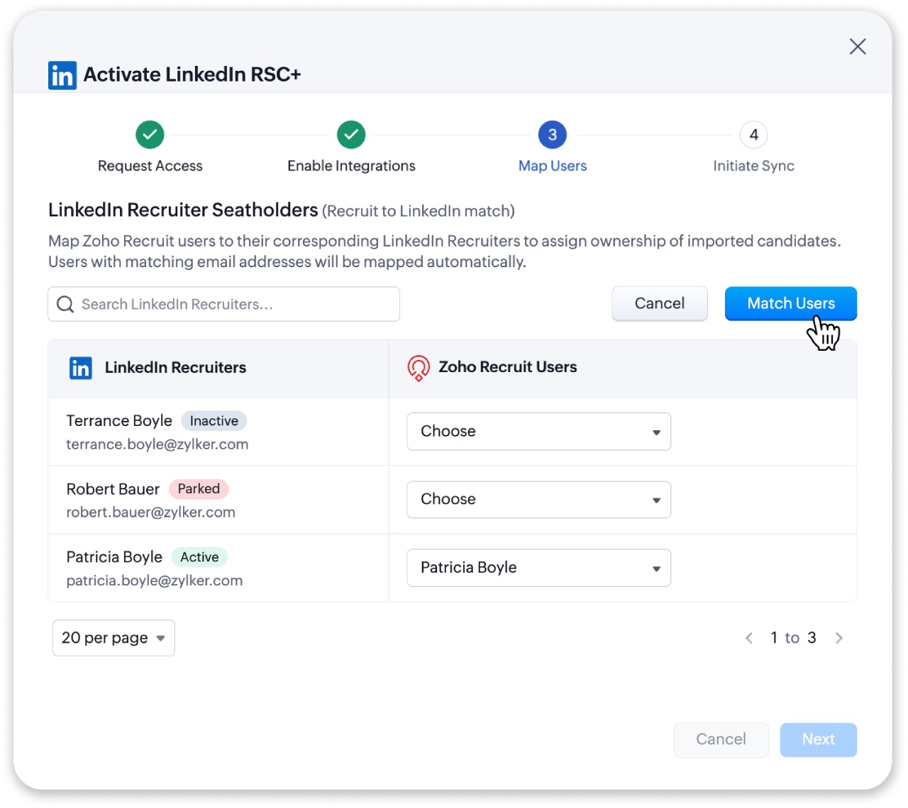Open Initiate Sync step label
Viewport: 908px width, 808px height.
[x=753, y=166]
